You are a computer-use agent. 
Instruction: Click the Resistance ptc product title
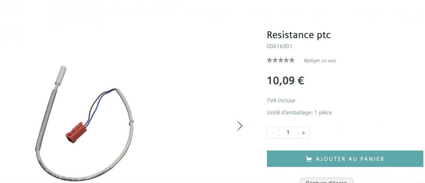point(298,35)
